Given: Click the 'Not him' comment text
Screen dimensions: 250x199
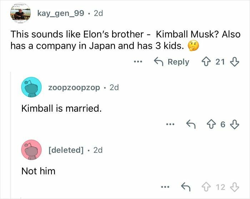Looking at the screenshot, I should (39, 171).
